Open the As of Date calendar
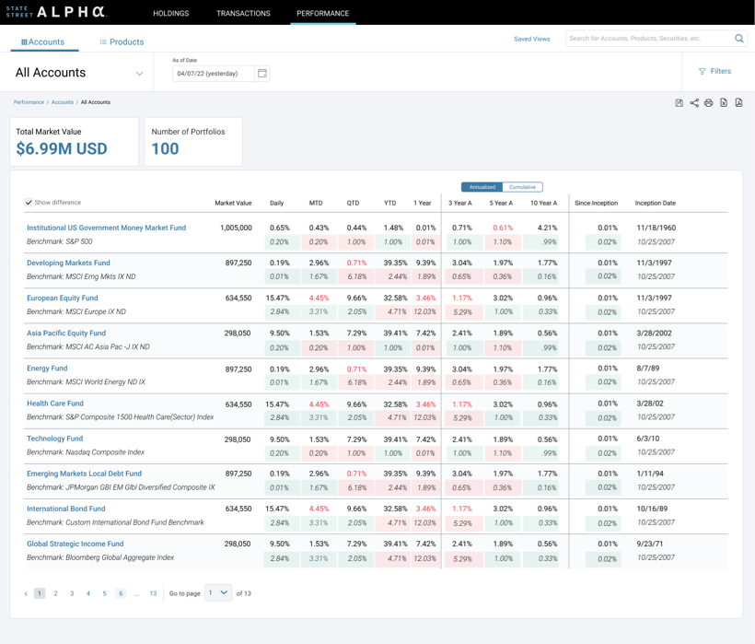The image size is (755, 644). pyautogui.click(x=262, y=74)
